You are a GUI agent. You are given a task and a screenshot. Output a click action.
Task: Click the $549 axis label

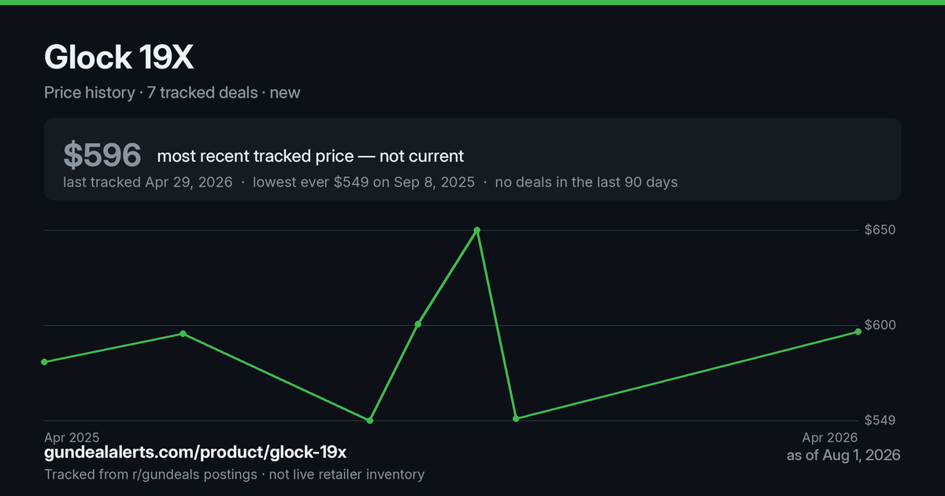879,420
